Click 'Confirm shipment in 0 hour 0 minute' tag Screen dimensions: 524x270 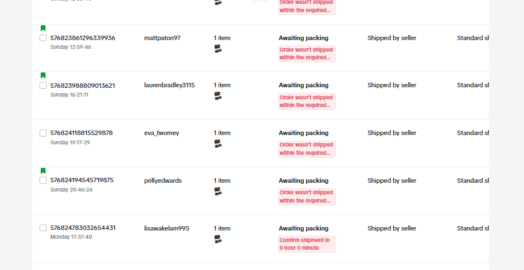tap(307, 244)
